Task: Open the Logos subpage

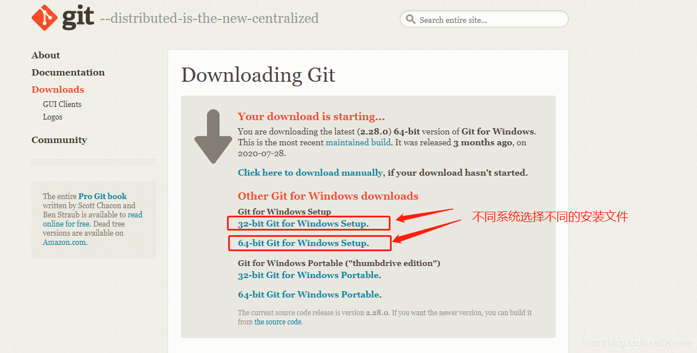Action: (53, 117)
